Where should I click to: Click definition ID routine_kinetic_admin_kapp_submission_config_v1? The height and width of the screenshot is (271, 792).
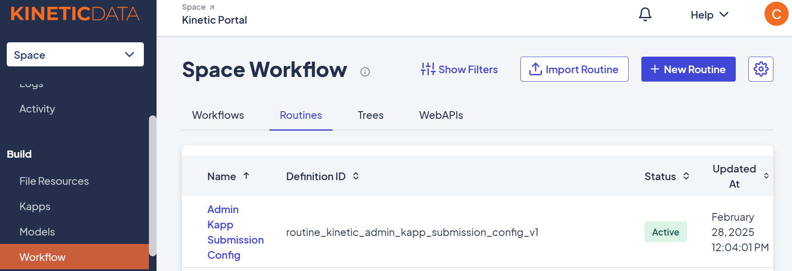click(412, 232)
